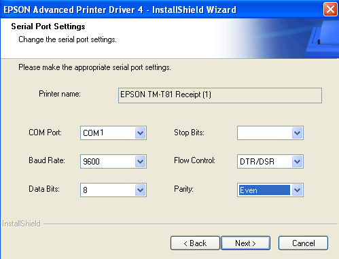Click the 'Parity:' label
This screenshot has height=259, width=339.
tap(183, 189)
